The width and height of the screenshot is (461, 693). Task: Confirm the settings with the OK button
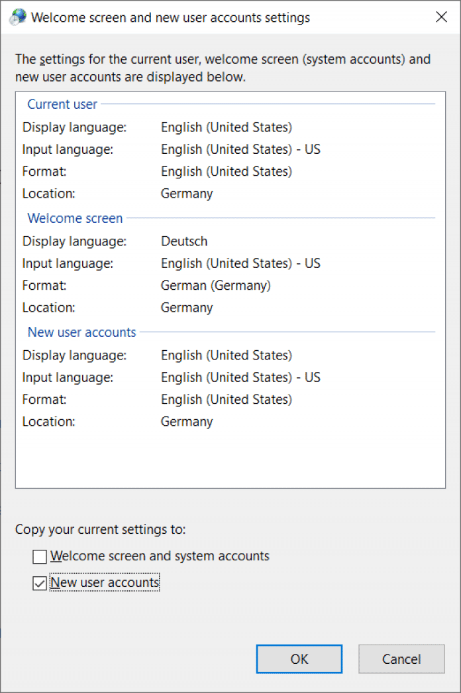[299, 659]
